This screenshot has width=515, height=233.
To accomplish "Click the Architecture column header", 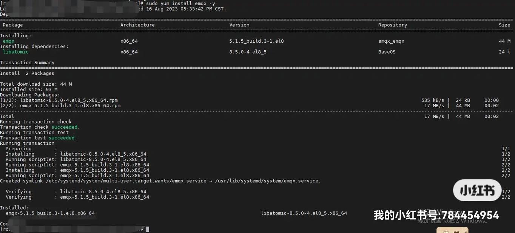I will 137,25.
